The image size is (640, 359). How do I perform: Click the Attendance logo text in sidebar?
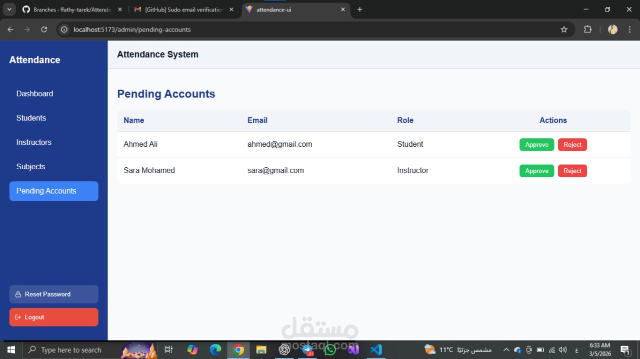[x=34, y=60]
